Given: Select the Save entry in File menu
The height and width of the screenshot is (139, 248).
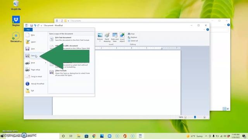Looking at the screenshot, I should pyautogui.click(x=36, y=49).
